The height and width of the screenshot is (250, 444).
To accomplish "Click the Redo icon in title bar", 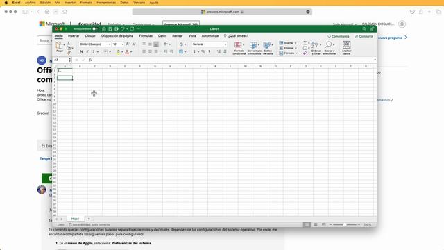I will 132,29.
